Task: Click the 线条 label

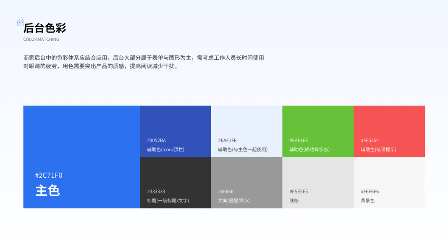Action: tap(294, 201)
